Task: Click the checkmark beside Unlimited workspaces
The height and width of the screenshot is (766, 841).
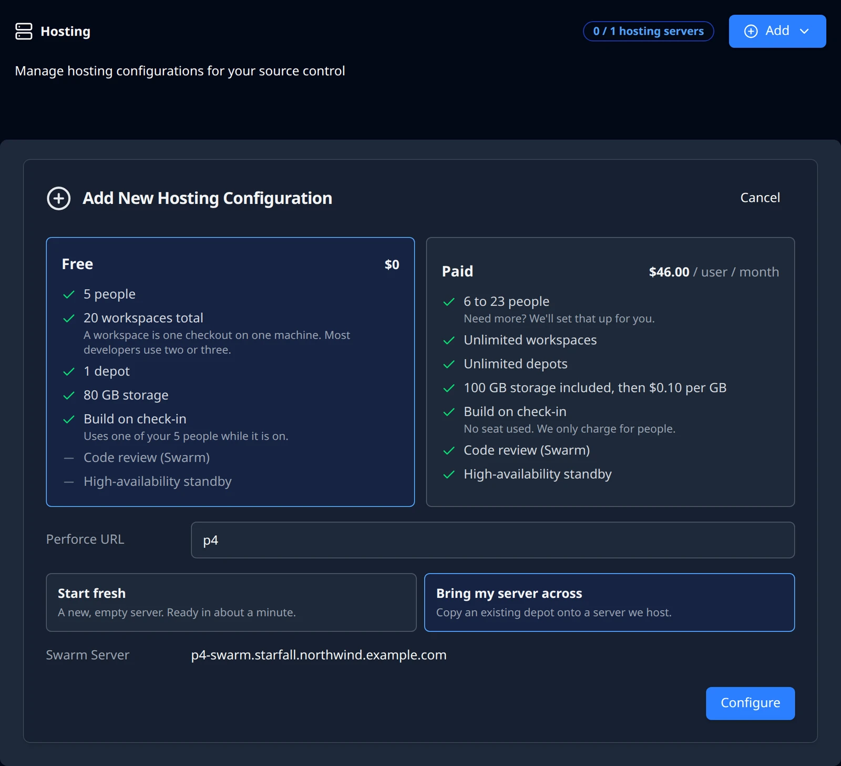Action: 449,341
